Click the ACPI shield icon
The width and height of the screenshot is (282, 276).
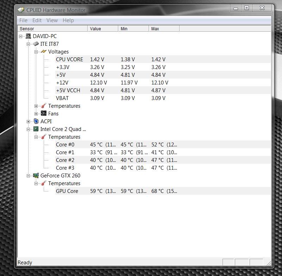(x=36, y=121)
